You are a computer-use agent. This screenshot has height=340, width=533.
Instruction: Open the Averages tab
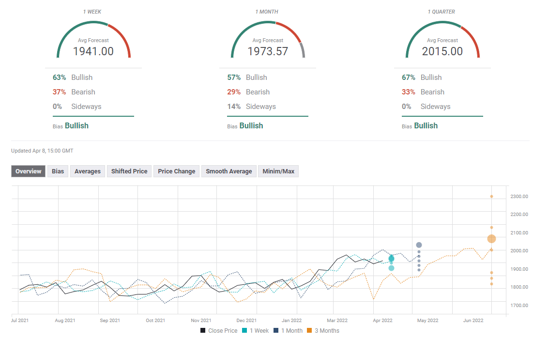click(88, 171)
